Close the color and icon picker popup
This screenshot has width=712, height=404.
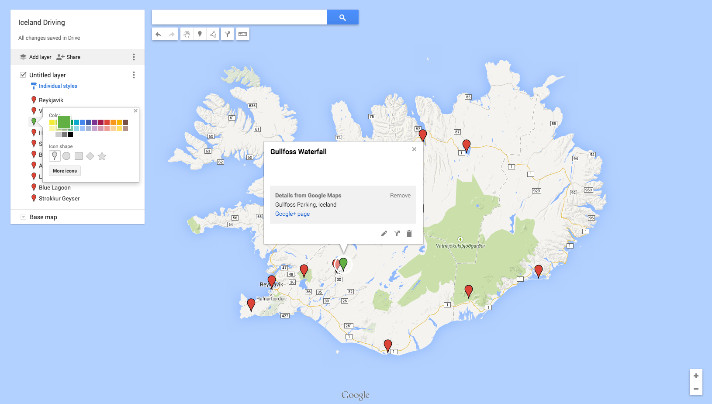[x=135, y=111]
